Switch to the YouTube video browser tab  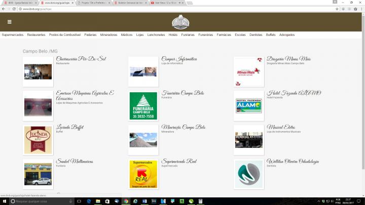(167, 3)
